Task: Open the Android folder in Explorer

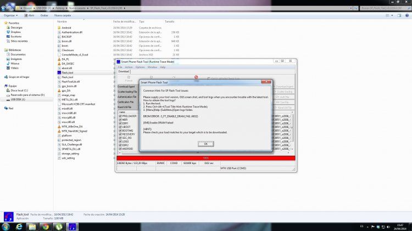Action: (x=66, y=27)
